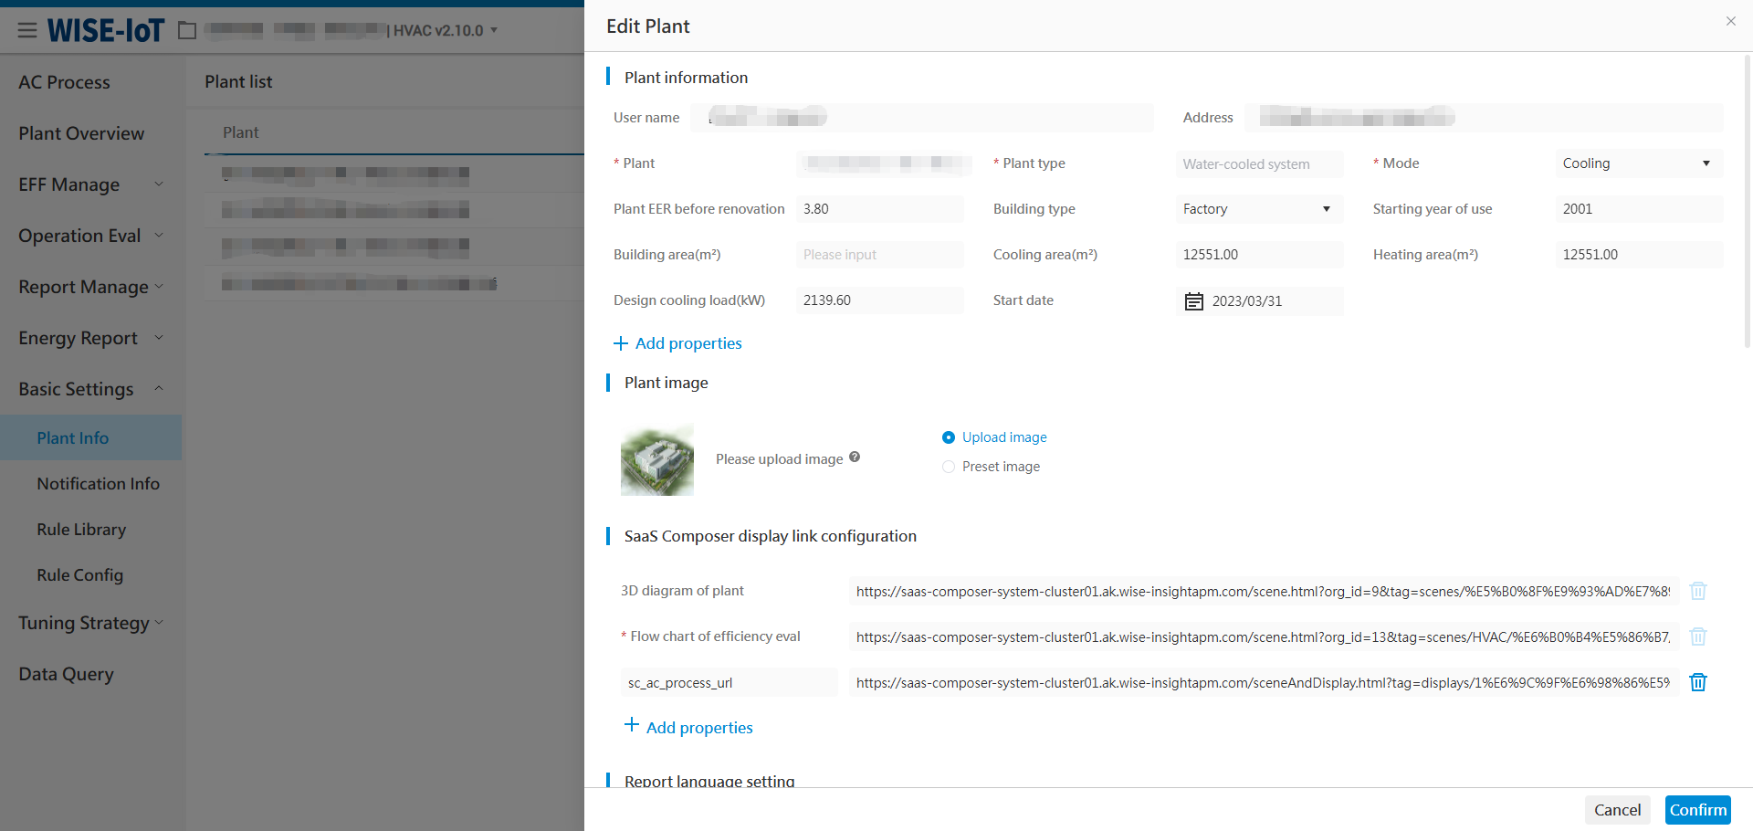The width and height of the screenshot is (1753, 831).
Task: Open the Mode dropdown showing Cooling
Action: [x=1638, y=163]
